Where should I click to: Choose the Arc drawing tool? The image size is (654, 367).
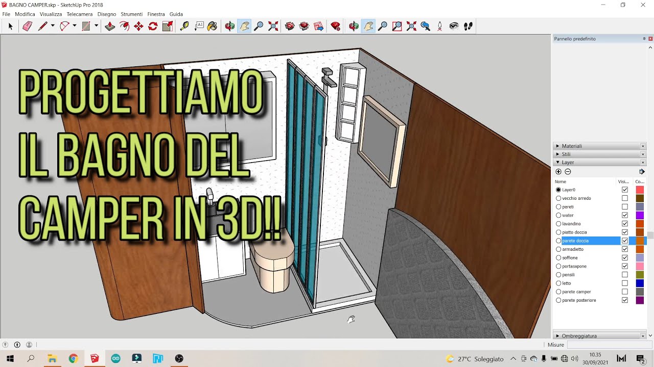64,26
